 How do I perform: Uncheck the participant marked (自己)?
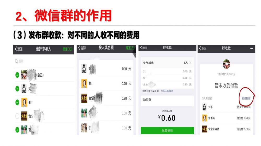point(17,75)
